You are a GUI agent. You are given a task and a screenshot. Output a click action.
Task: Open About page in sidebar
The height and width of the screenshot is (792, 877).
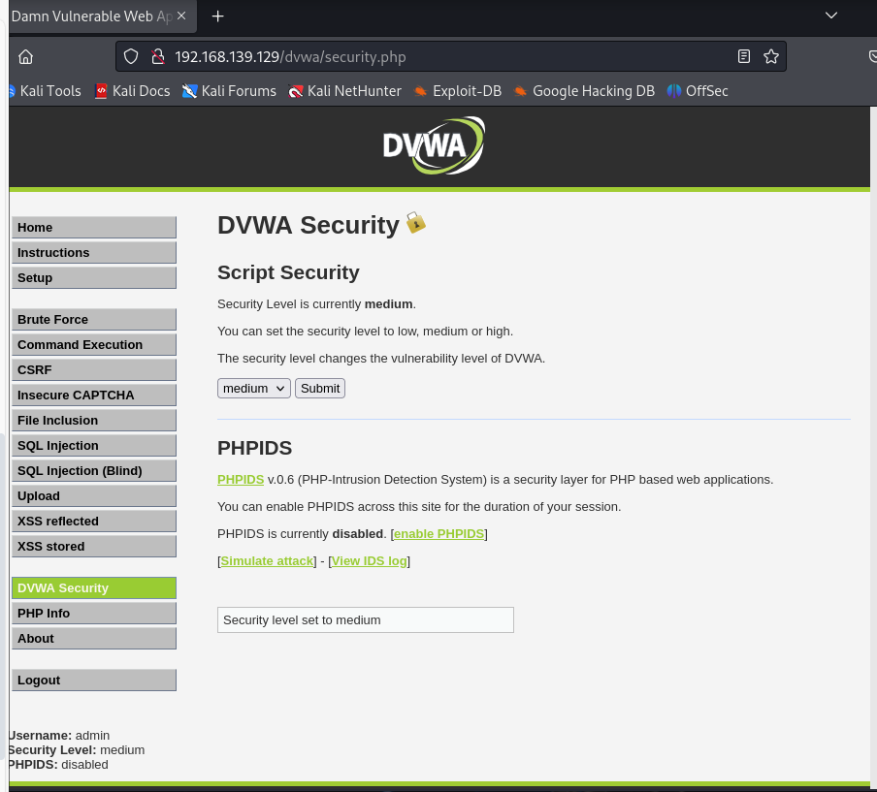[x=94, y=638]
